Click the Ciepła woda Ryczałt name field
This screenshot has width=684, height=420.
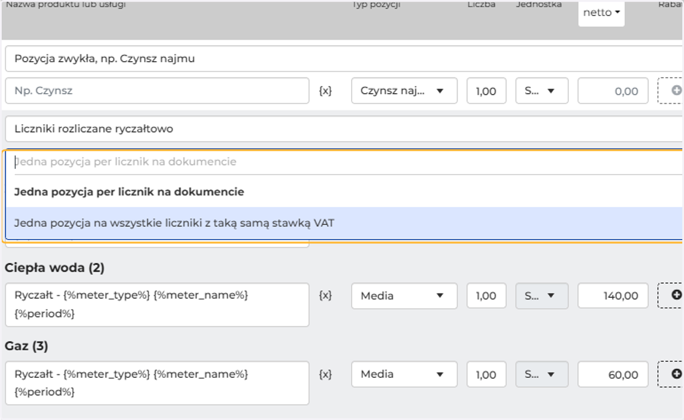point(157,305)
